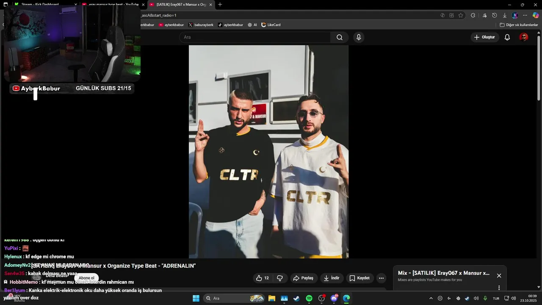
Task: Open the browser downloads icon
Action: pos(504,15)
